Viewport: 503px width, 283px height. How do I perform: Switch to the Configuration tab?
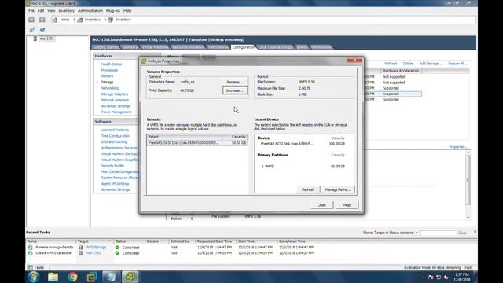point(244,47)
